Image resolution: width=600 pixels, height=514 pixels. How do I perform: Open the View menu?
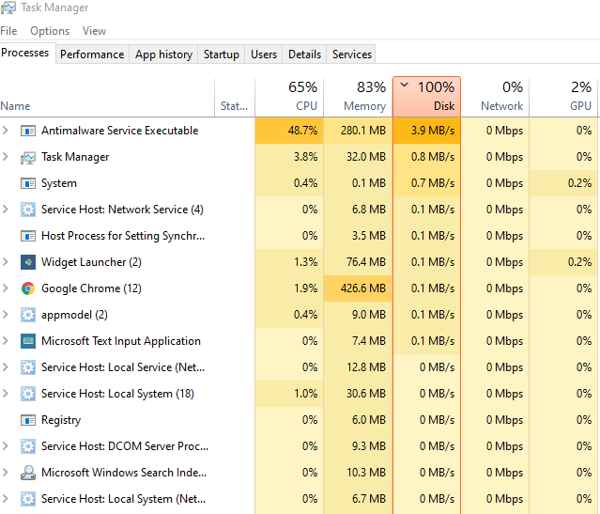click(94, 31)
